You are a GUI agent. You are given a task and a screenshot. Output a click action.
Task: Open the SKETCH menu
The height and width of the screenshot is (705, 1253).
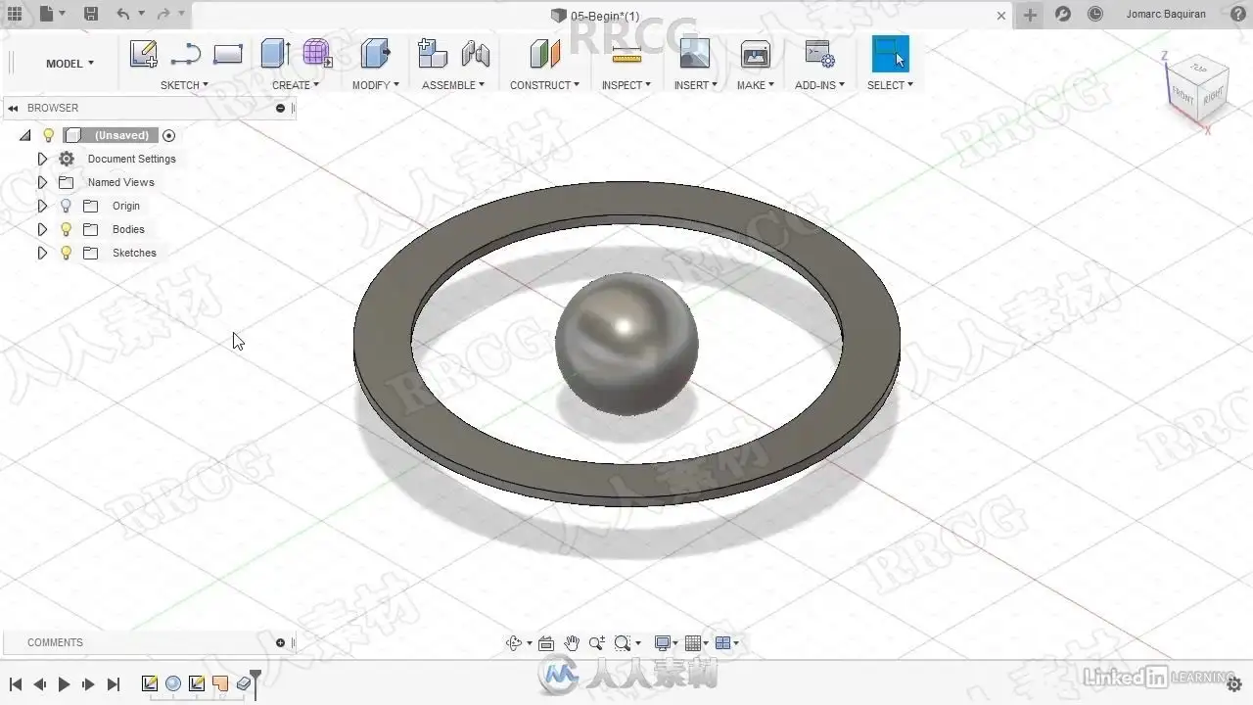click(x=184, y=85)
